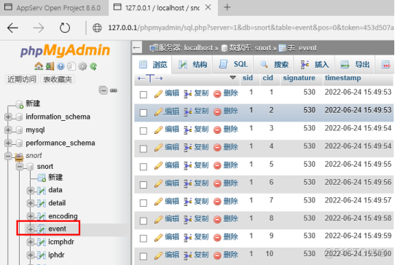Click the browser refresh button

(x=65, y=28)
